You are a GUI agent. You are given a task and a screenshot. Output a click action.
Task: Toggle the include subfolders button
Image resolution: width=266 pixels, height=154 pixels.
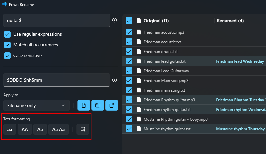tap(112, 105)
